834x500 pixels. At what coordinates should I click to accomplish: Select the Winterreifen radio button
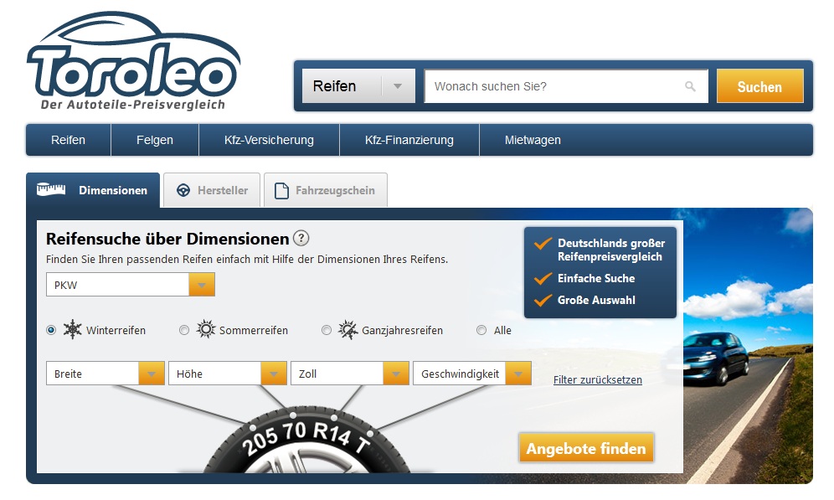coord(51,330)
